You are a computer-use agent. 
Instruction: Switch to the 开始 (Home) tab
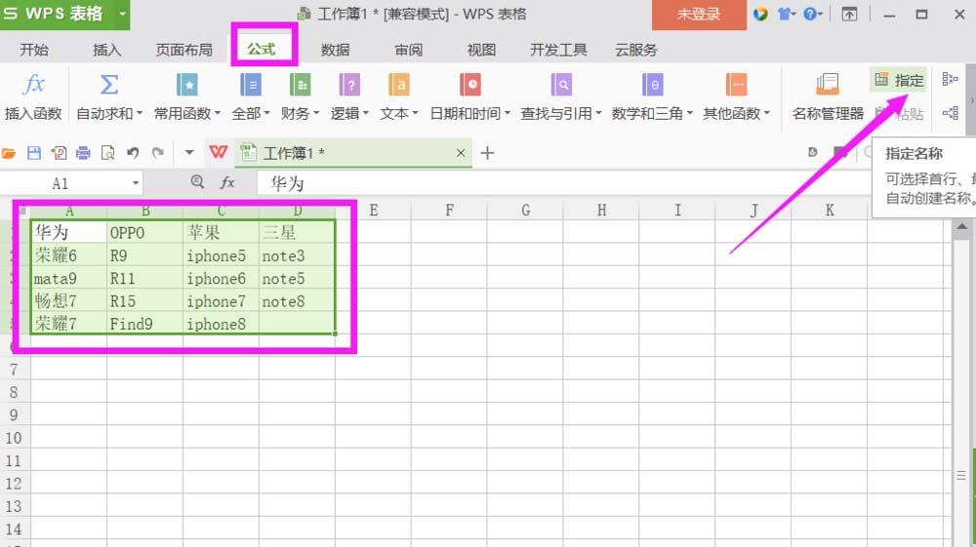34,50
